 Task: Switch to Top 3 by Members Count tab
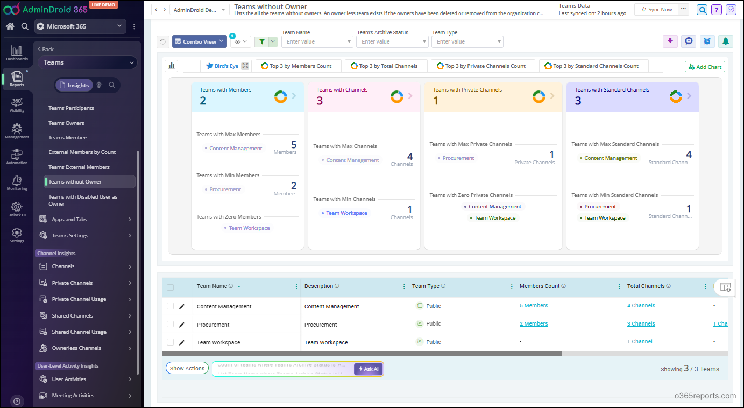[299, 66]
